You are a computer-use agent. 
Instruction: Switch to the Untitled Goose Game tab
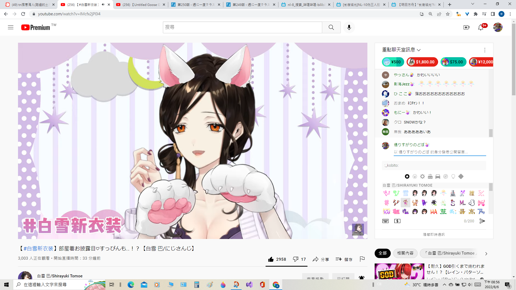click(141, 5)
